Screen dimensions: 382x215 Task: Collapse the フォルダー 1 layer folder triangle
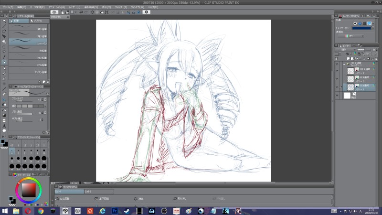(x=344, y=64)
